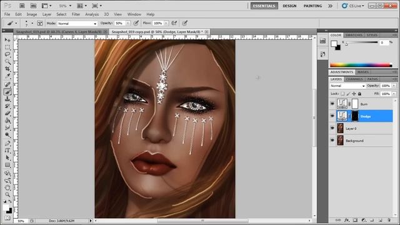Open the History panel icon in dock
400x225 pixels.
[322, 54]
